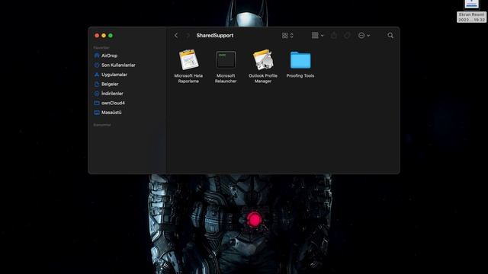
Task: Go back with the Finder back arrow
Action: coord(176,36)
